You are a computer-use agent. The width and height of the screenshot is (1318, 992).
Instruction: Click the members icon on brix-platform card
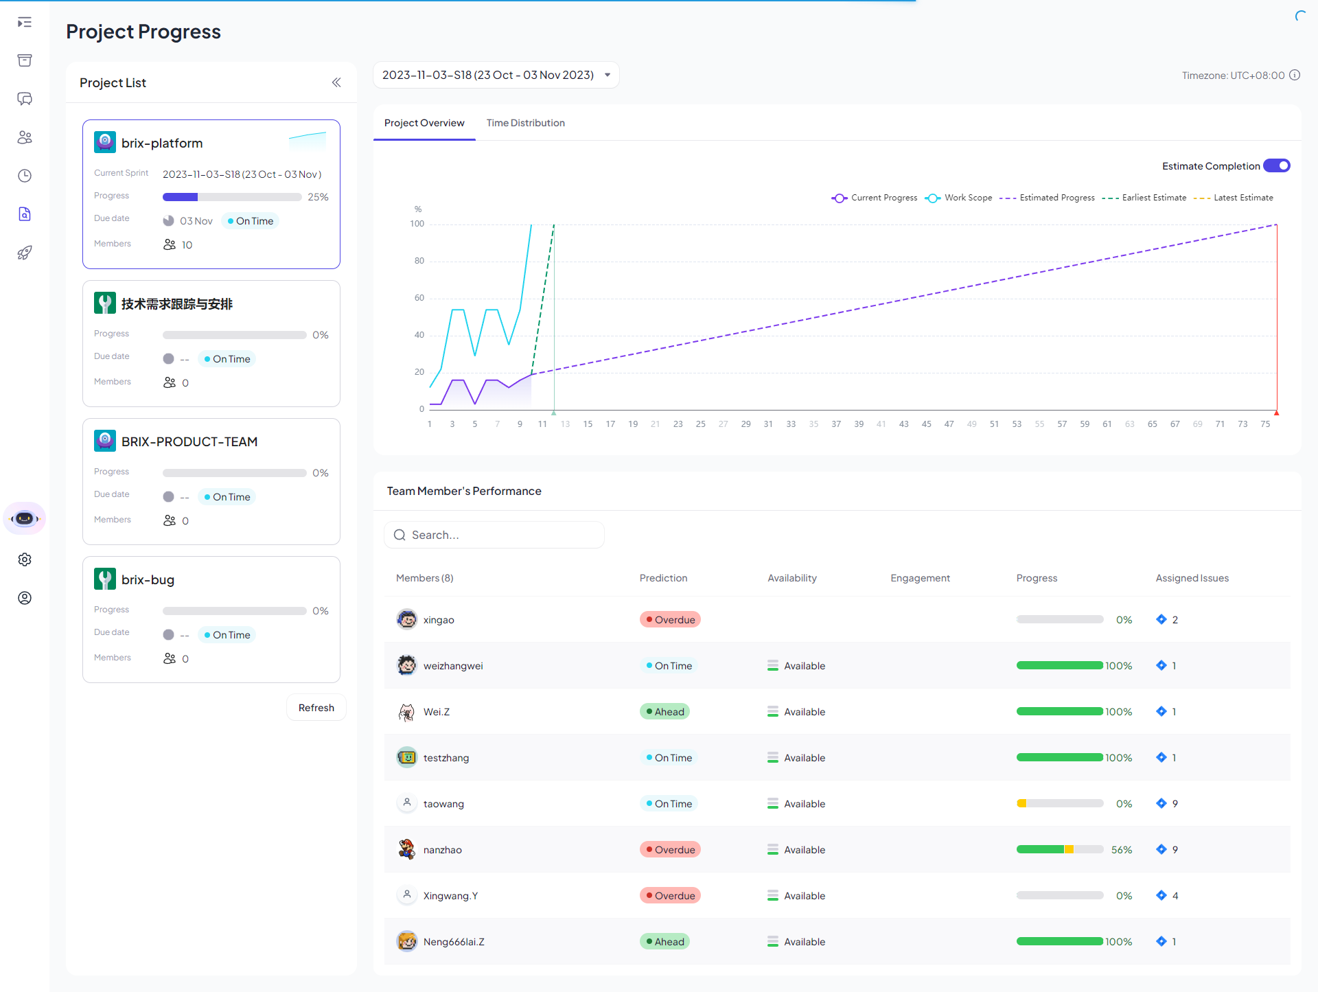pos(170,244)
